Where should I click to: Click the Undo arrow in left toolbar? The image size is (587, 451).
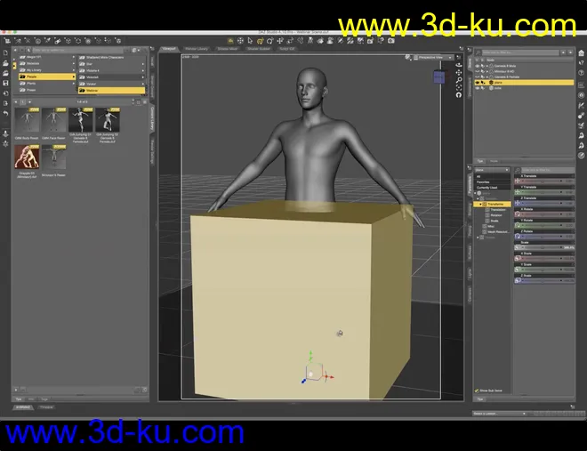[x=7, y=113]
